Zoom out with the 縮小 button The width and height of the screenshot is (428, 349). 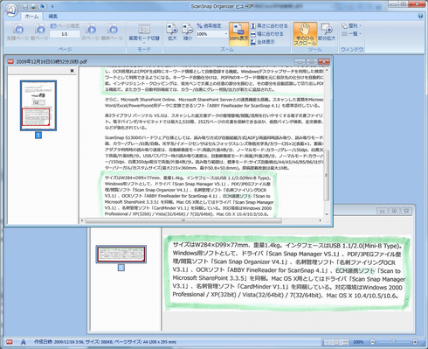click(188, 32)
